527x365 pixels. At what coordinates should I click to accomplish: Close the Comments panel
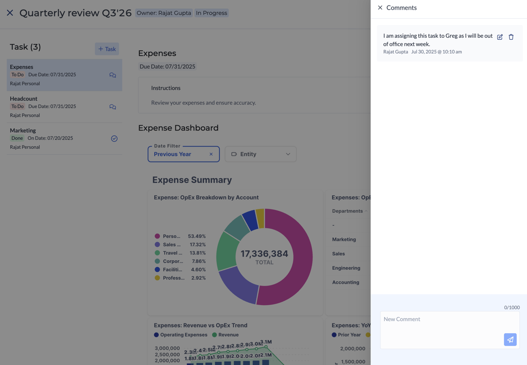tap(380, 8)
